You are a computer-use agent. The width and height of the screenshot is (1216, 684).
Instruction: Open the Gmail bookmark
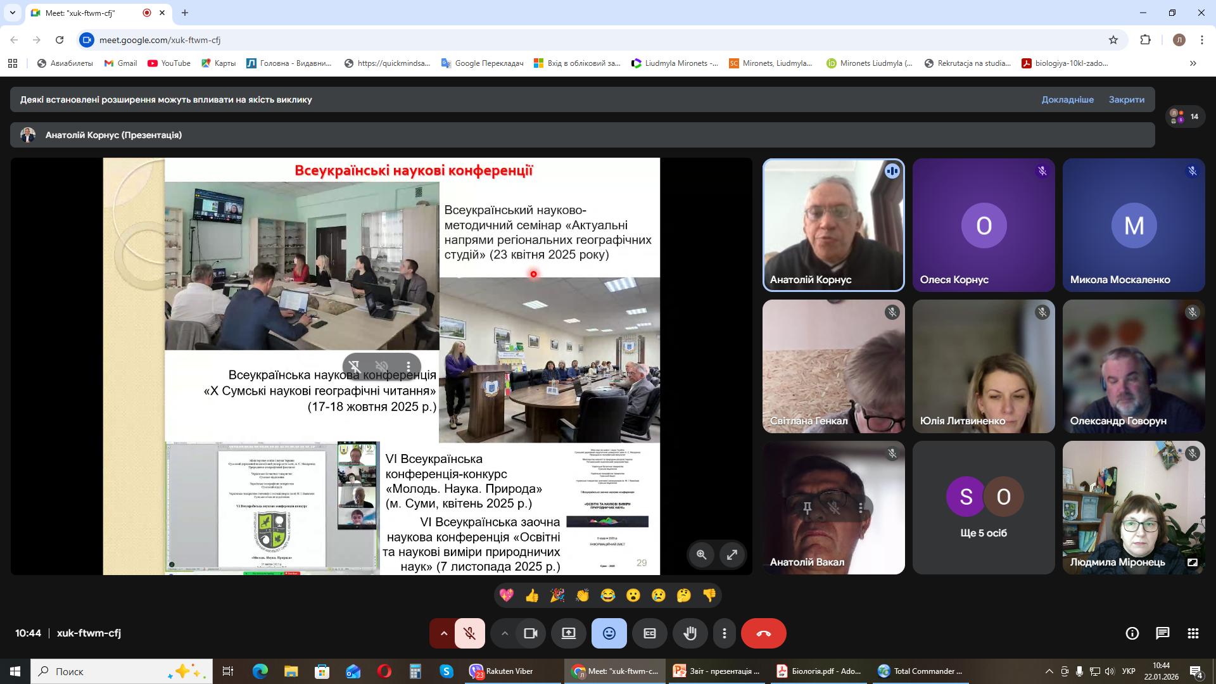(120, 63)
